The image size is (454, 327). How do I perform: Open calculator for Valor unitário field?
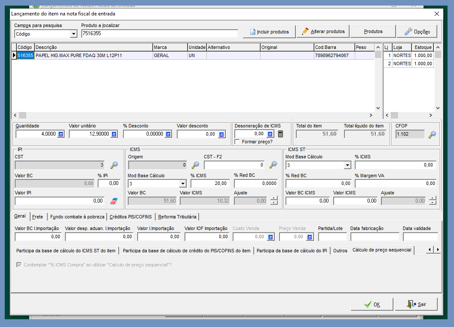coord(114,134)
